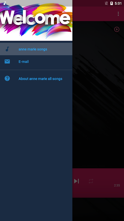This screenshot has height=221, width=124.
Task: Tap the battery charging status icon
Action: [112, 3]
